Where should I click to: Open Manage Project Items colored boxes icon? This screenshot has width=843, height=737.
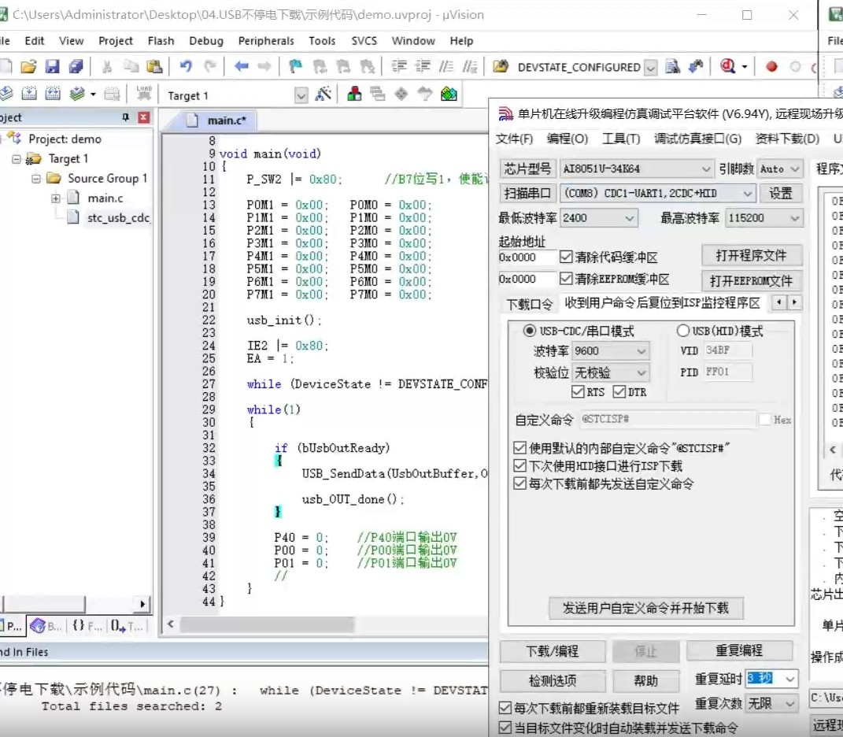point(354,94)
